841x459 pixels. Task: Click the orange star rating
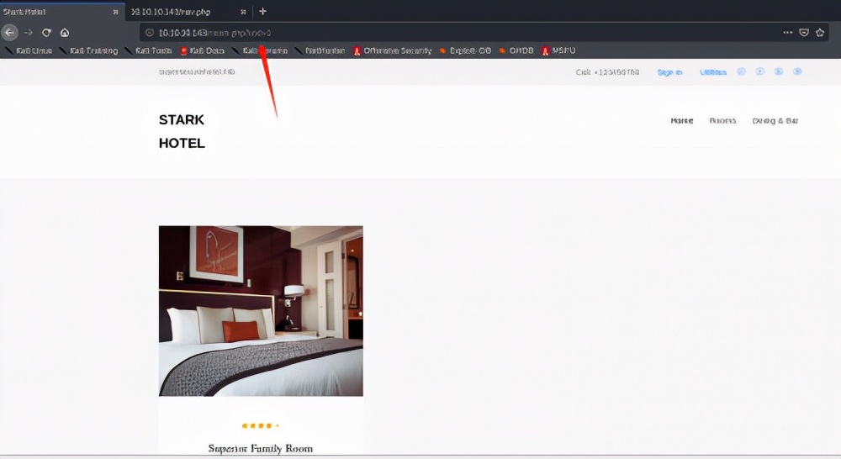coord(260,425)
